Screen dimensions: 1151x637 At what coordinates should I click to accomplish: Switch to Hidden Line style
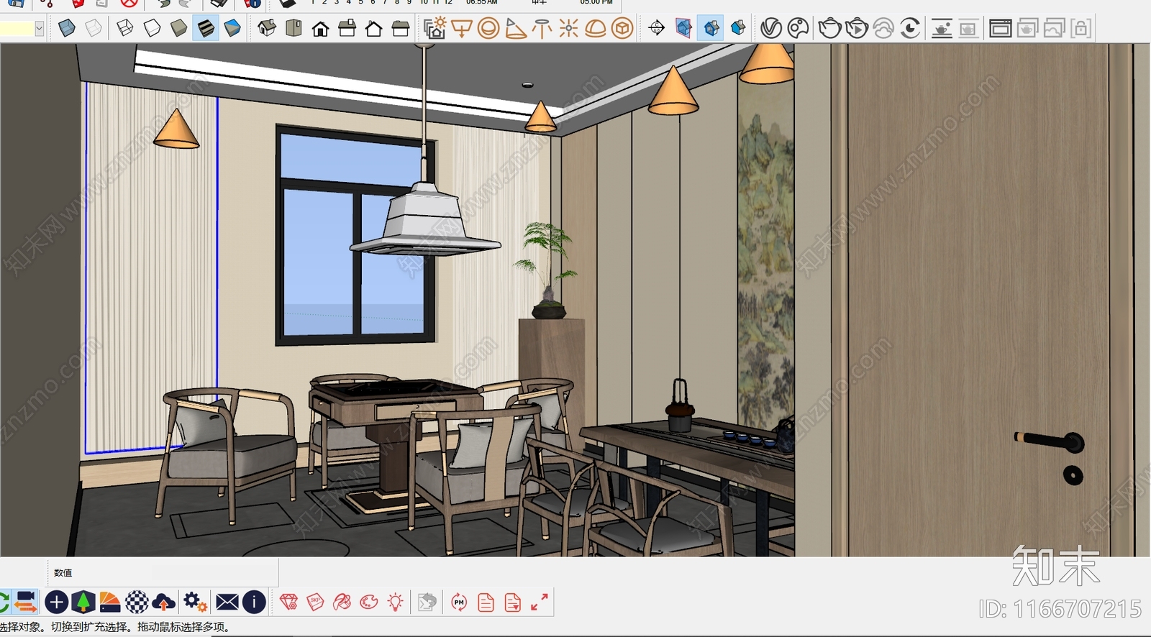tap(152, 28)
